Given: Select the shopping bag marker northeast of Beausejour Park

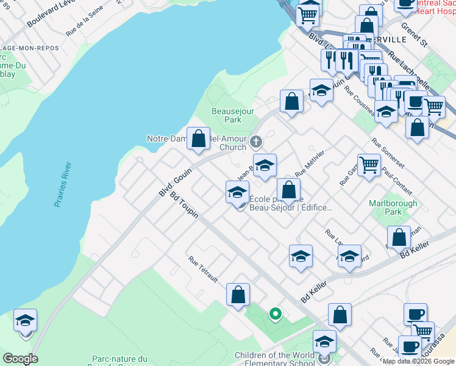Looking at the screenshot, I should (x=291, y=102).
